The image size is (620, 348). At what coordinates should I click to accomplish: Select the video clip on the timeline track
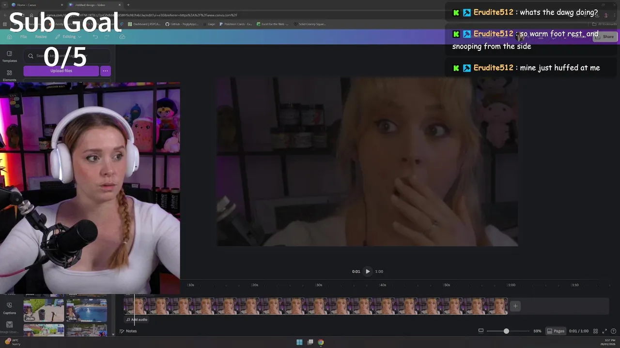pyautogui.click(x=316, y=306)
